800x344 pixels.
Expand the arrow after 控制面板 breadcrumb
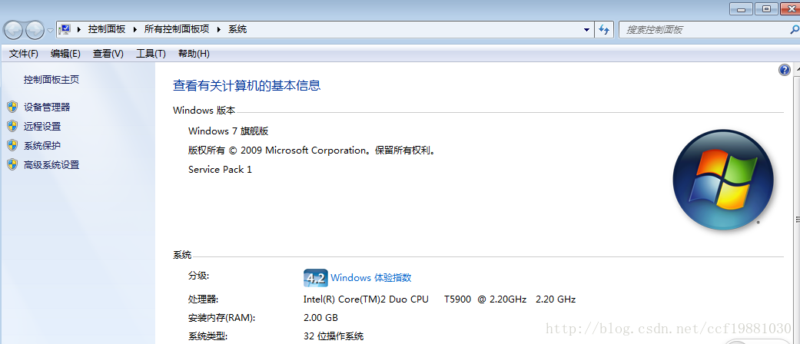tap(135, 29)
